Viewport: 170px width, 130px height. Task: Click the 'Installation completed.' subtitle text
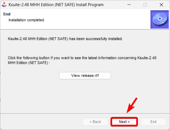click(x=27, y=20)
